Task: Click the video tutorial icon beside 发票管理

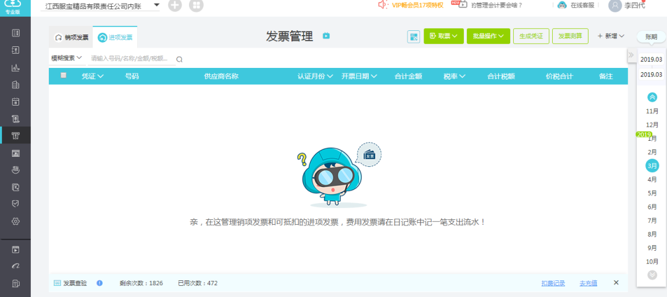Action: click(x=326, y=36)
